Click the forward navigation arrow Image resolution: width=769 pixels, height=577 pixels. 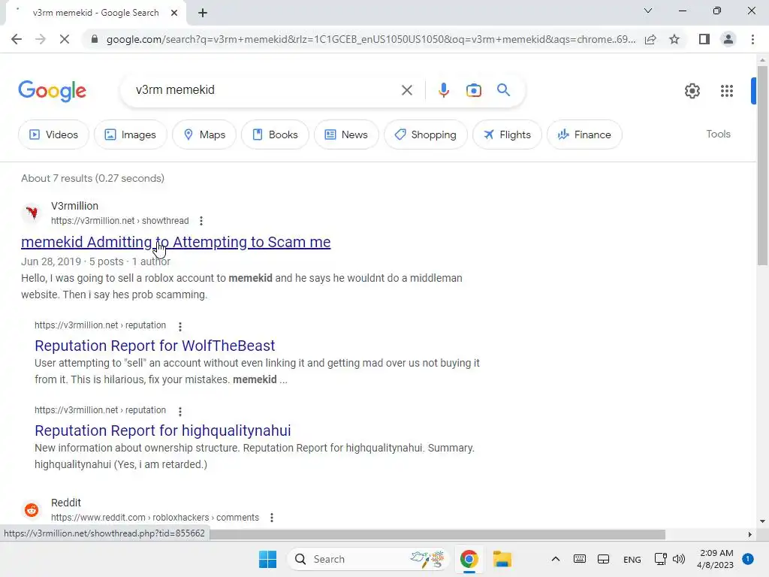[x=41, y=39]
